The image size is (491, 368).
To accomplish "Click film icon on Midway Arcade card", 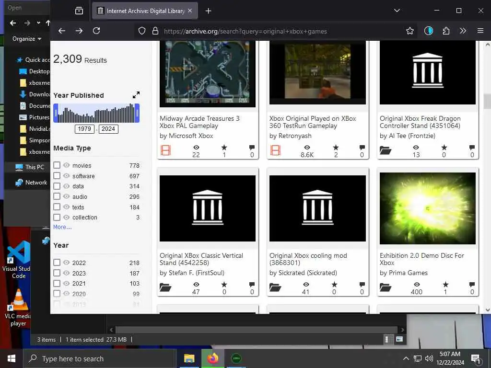I will point(165,150).
